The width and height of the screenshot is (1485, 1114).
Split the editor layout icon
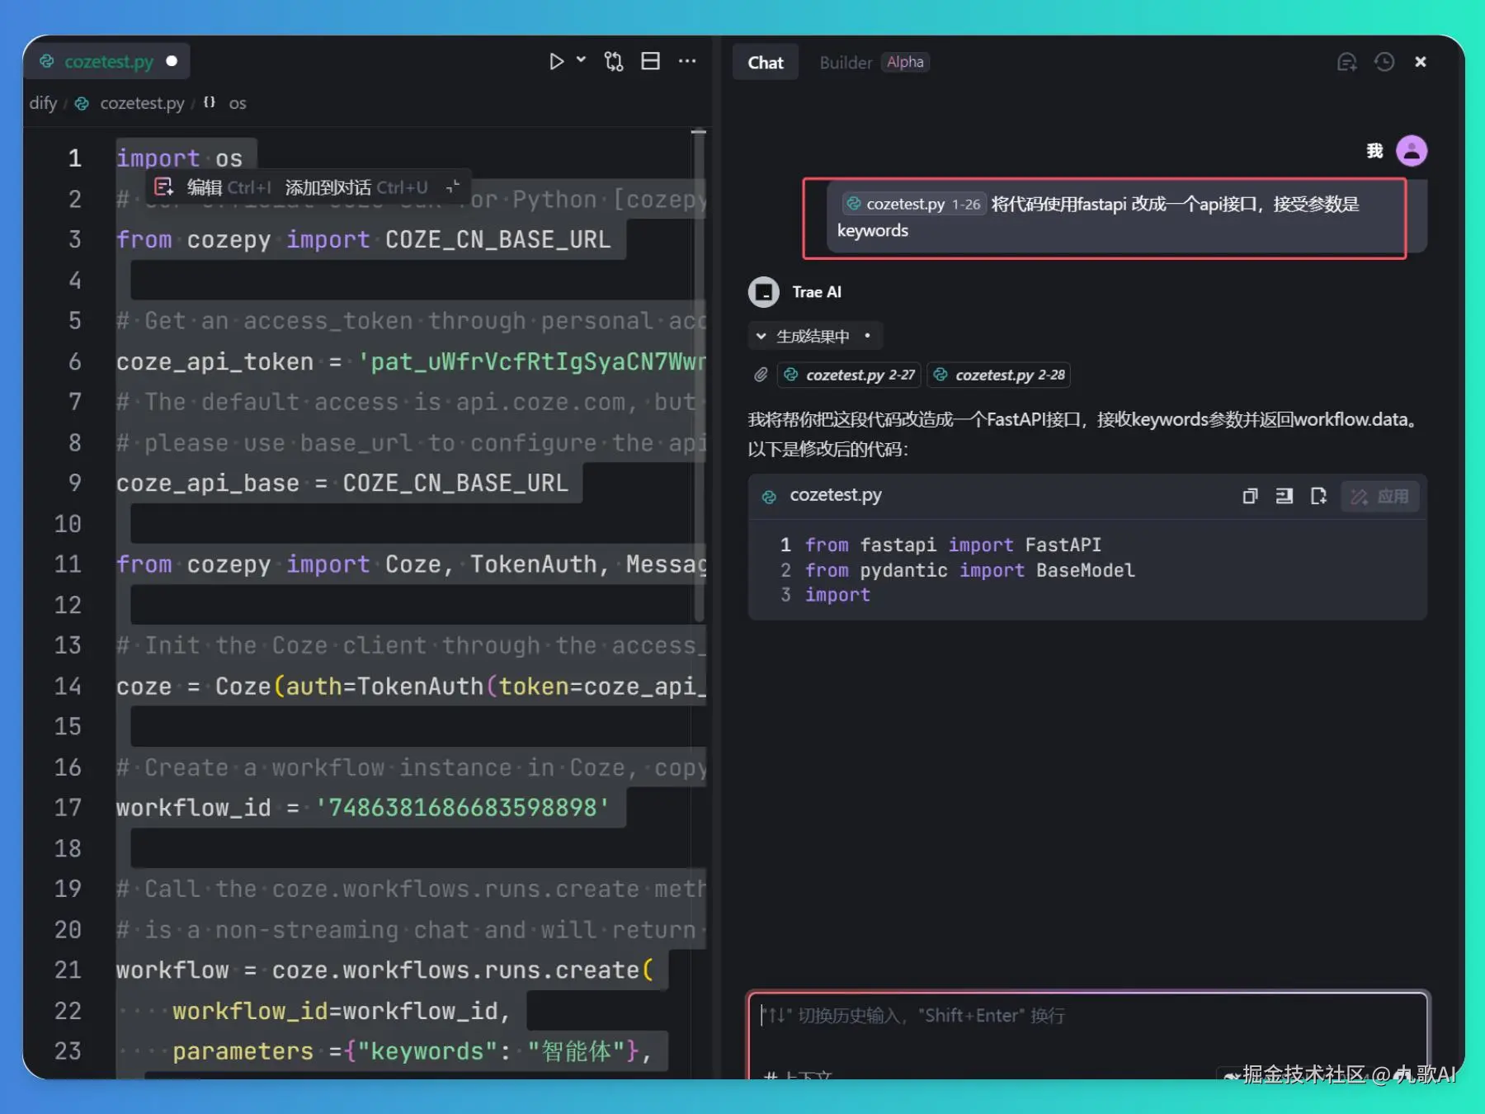coord(650,61)
